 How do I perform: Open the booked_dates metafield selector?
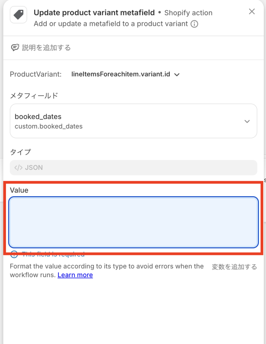click(x=133, y=121)
